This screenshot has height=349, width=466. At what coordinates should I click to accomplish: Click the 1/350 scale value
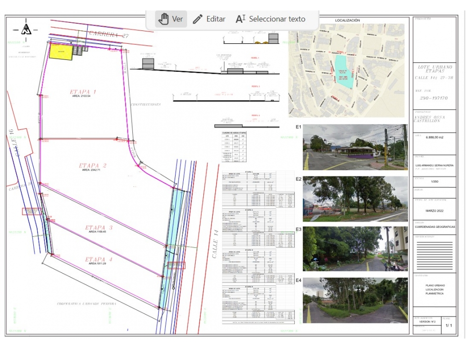[x=434, y=181]
